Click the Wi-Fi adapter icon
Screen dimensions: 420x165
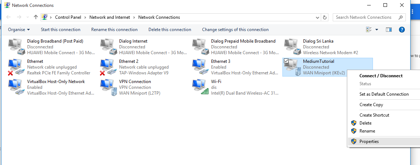tap(199, 87)
